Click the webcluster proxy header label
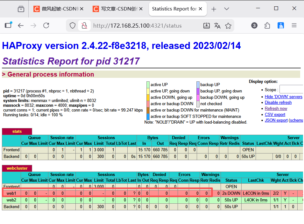The image size is (304, 224). tap(17, 168)
